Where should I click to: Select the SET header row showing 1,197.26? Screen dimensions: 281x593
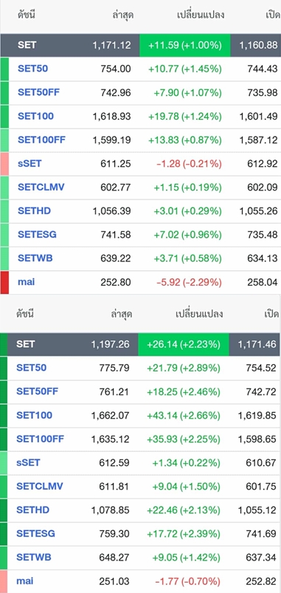[x=140, y=344]
